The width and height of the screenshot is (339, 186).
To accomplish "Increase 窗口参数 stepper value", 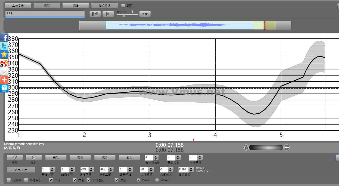I will [191, 168].
